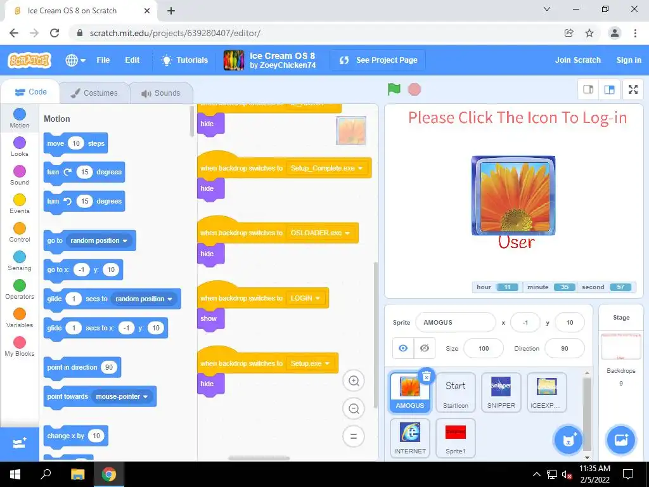
Task: Open the go to random position dropdown
Action: click(x=98, y=240)
